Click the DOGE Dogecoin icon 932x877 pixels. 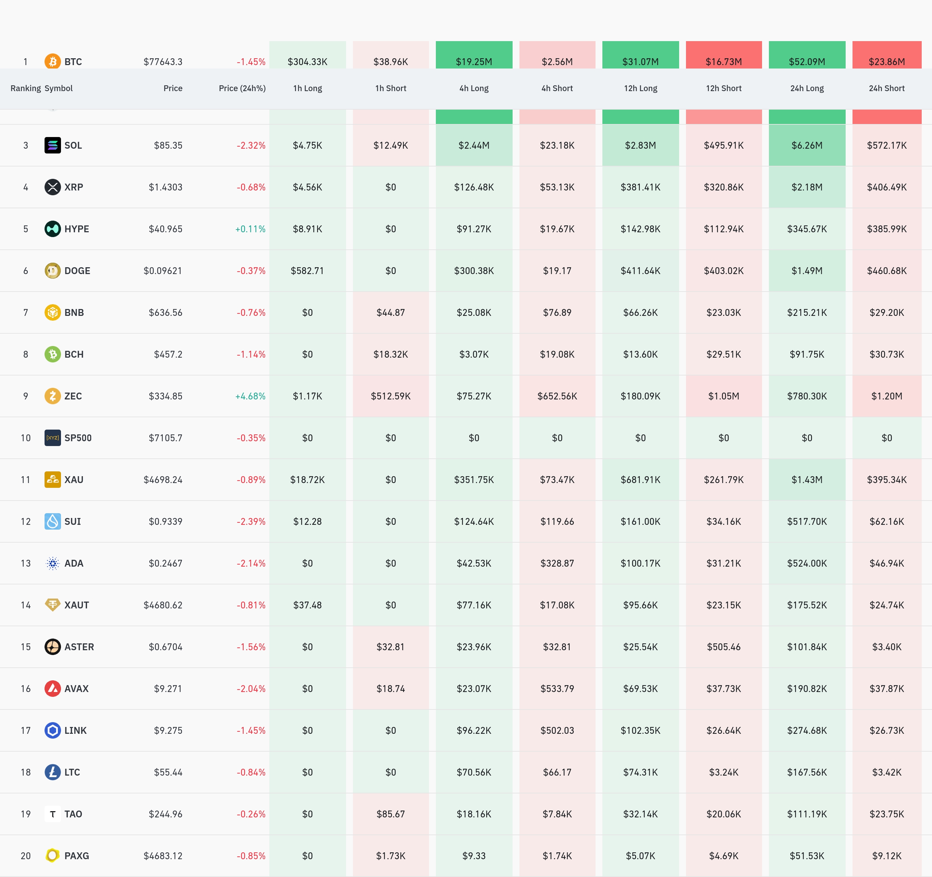pos(52,270)
